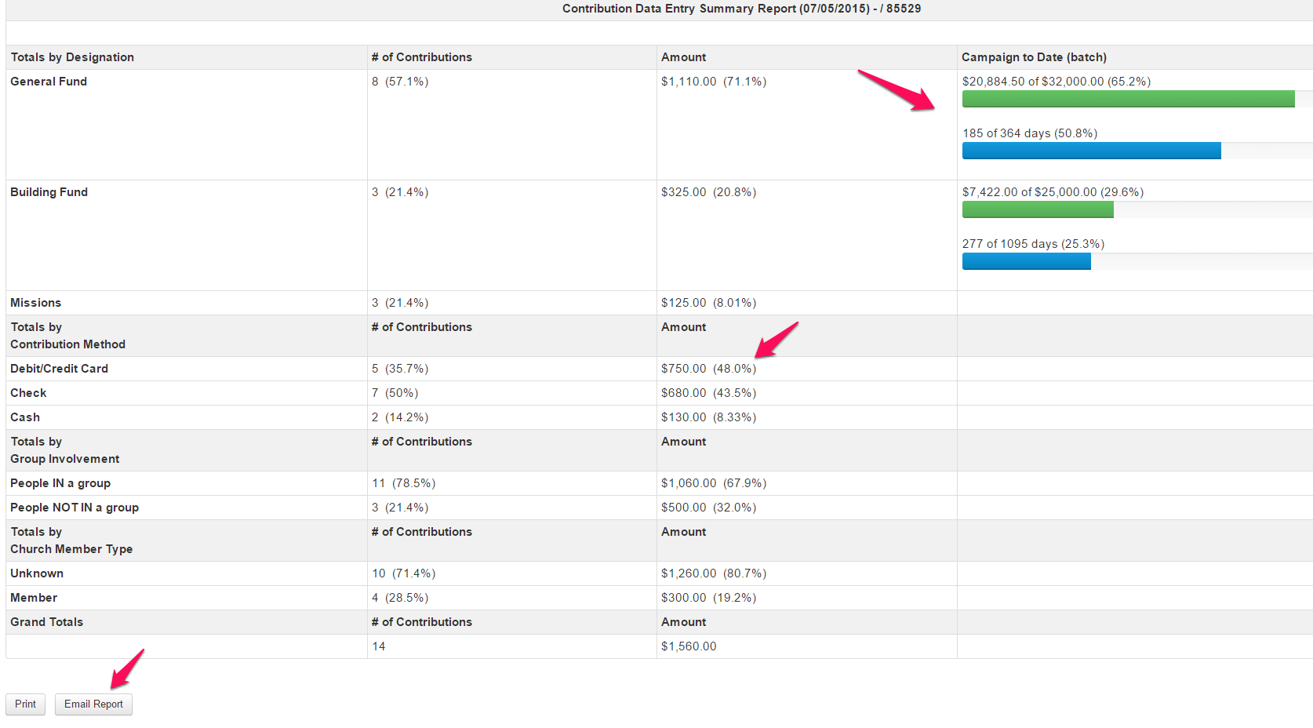1313x728 pixels.
Task: Click the grand total count '14'
Action: pyautogui.click(x=379, y=646)
